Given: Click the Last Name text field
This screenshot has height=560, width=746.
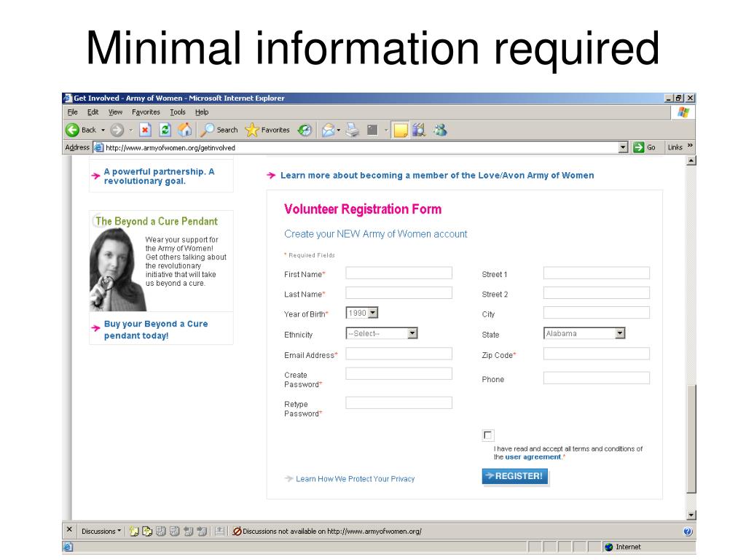Looking at the screenshot, I should click(x=398, y=293).
